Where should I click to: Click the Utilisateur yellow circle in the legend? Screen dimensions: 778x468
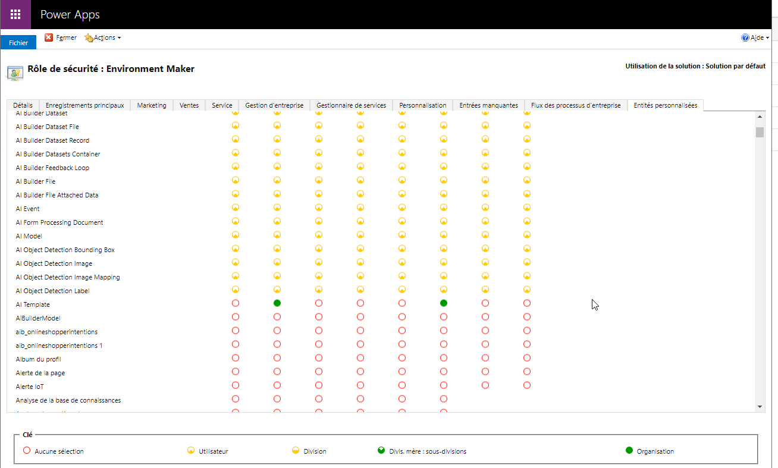click(191, 451)
